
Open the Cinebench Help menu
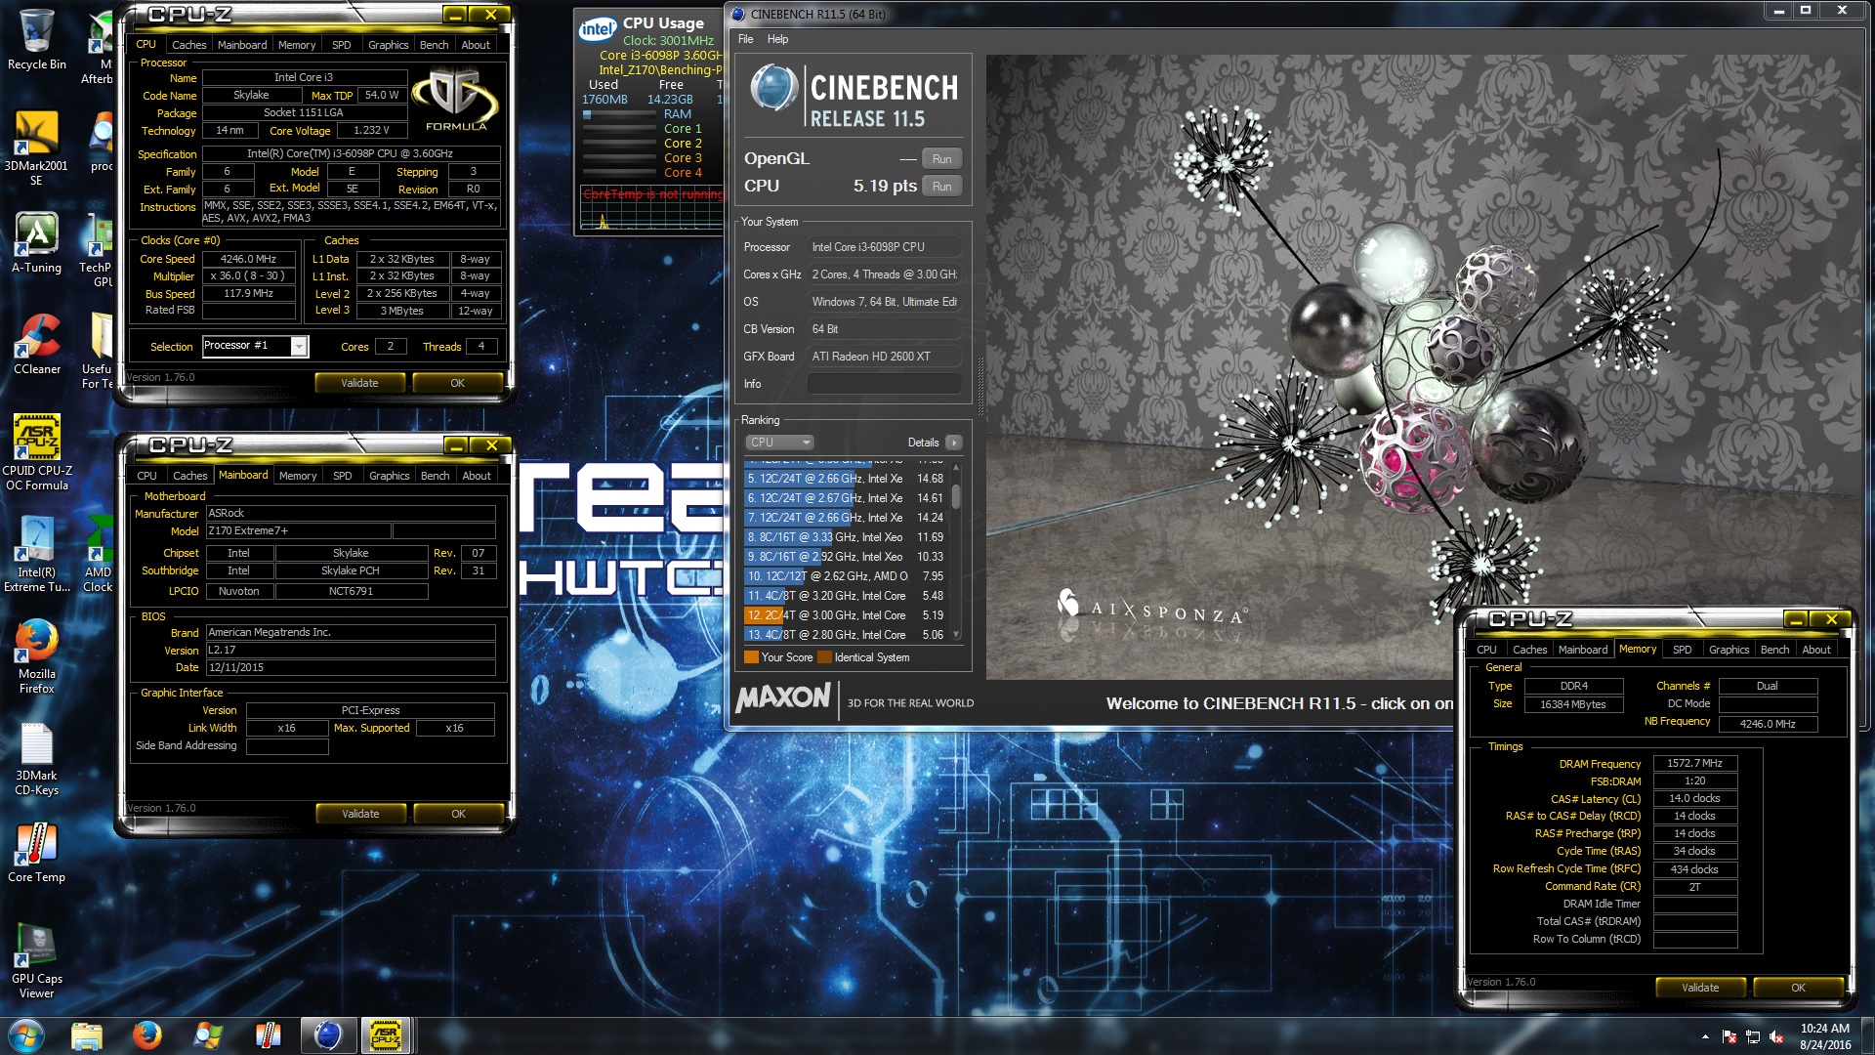point(777,39)
